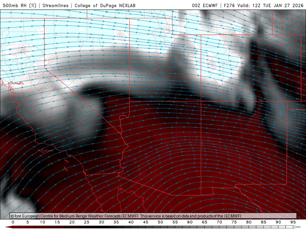Click the '35' label on the color scale
306x229 pixels.
coord(116,222)
